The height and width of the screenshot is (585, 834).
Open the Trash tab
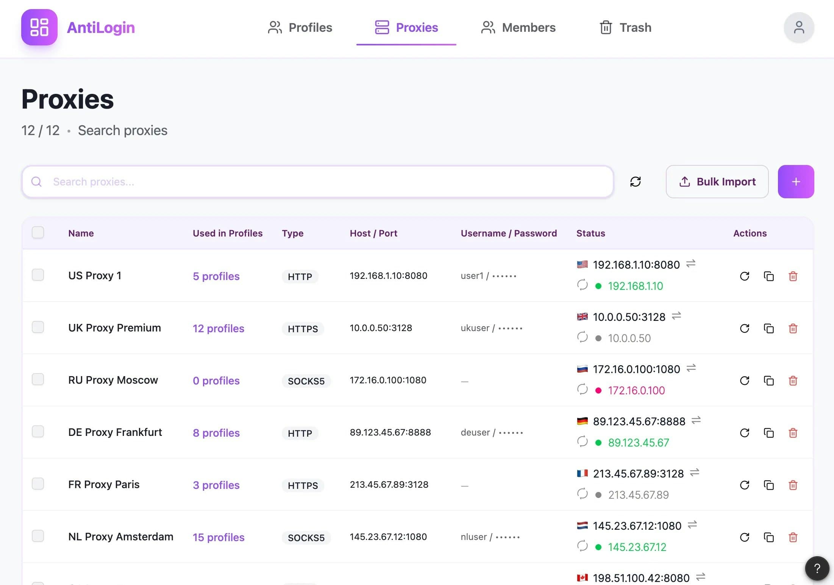(625, 27)
